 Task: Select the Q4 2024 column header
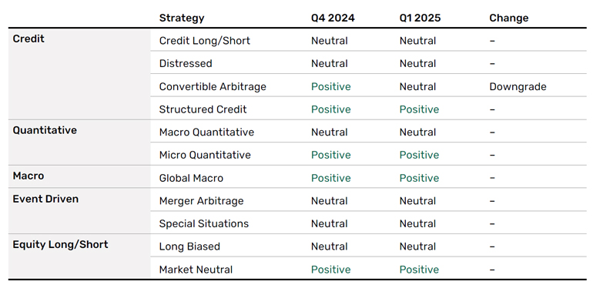333,18
